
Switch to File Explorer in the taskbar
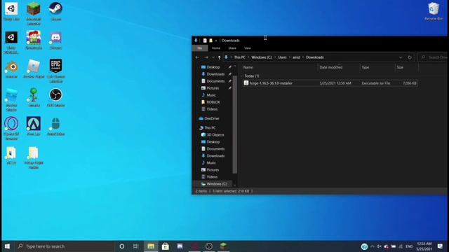(151, 246)
